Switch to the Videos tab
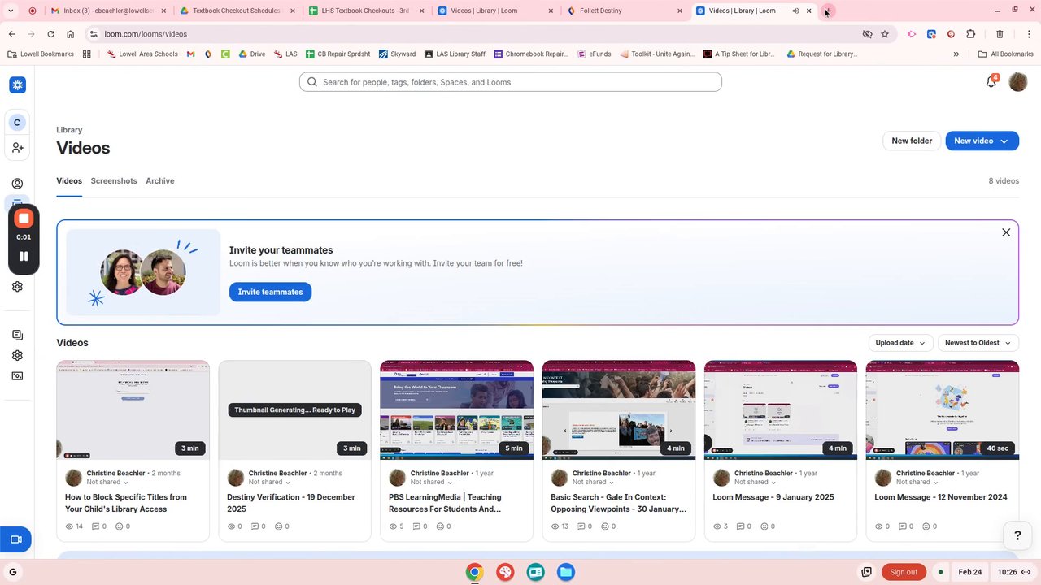Image resolution: width=1041 pixels, height=585 pixels. [x=69, y=181]
